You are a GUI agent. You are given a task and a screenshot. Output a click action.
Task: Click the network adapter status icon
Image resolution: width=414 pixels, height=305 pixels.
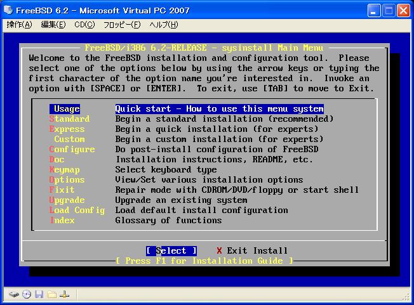click(64, 294)
